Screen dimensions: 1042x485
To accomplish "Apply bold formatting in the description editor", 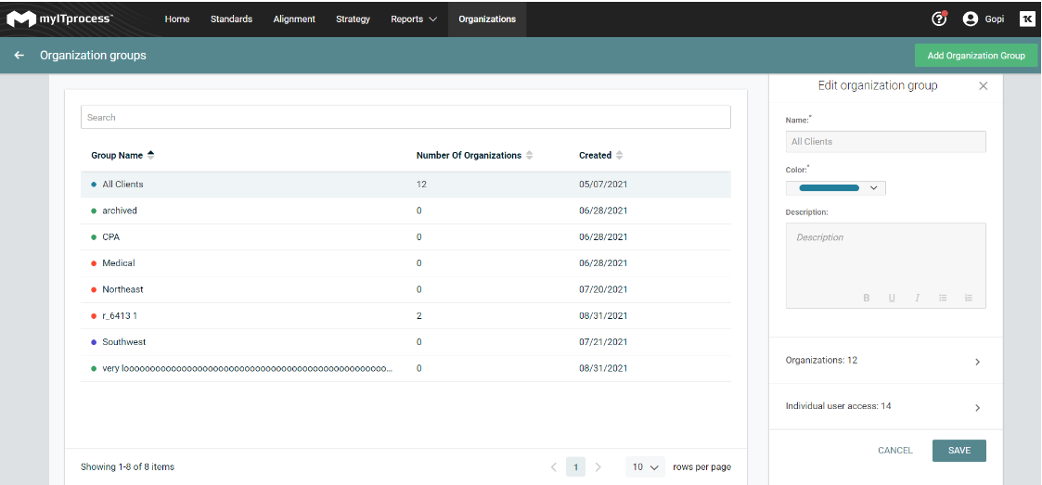I will pyautogui.click(x=867, y=298).
